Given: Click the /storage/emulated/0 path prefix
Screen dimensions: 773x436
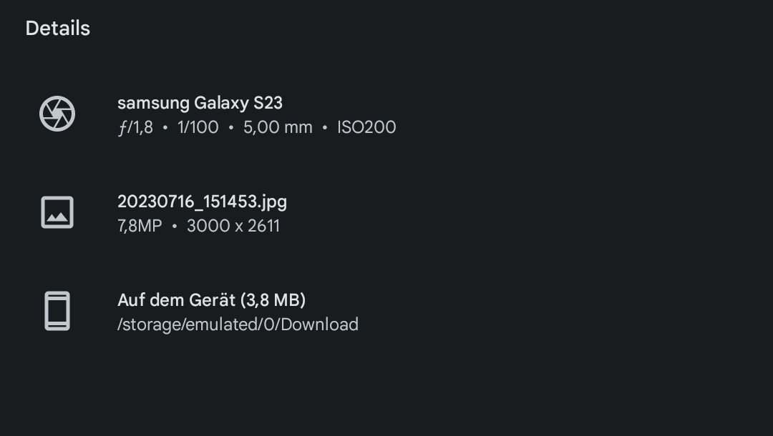Looking at the screenshot, I should click(x=196, y=324).
